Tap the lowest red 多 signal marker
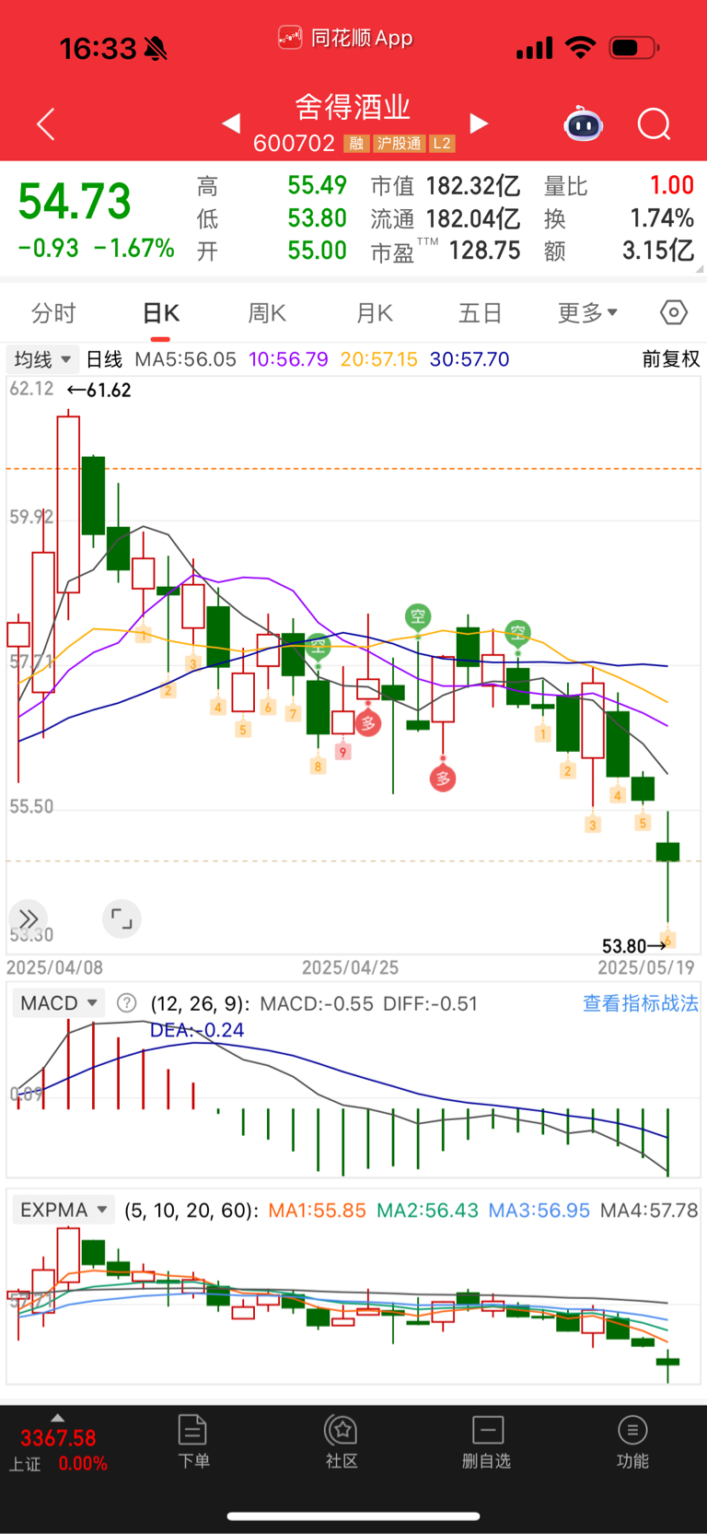This screenshot has width=707, height=1534. click(x=443, y=779)
